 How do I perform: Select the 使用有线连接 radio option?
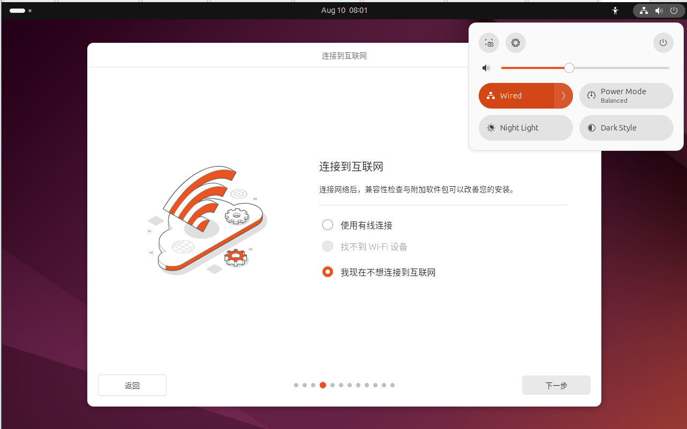(x=328, y=225)
